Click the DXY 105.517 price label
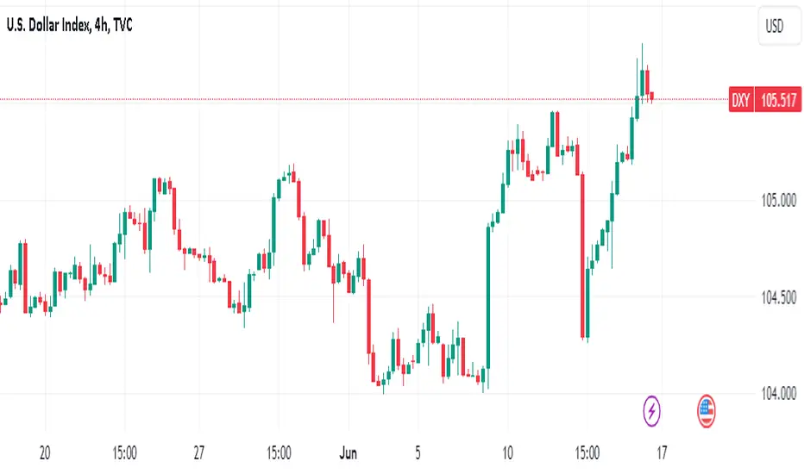 click(x=764, y=99)
